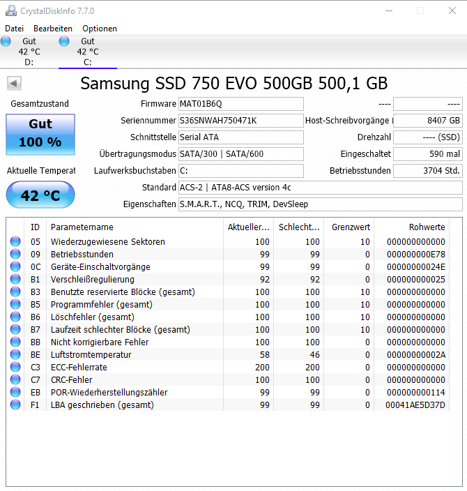Viewport: 467px width, 491px height.
Task: Select the ECC-Fehlerrate parameter name
Action: point(79,368)
